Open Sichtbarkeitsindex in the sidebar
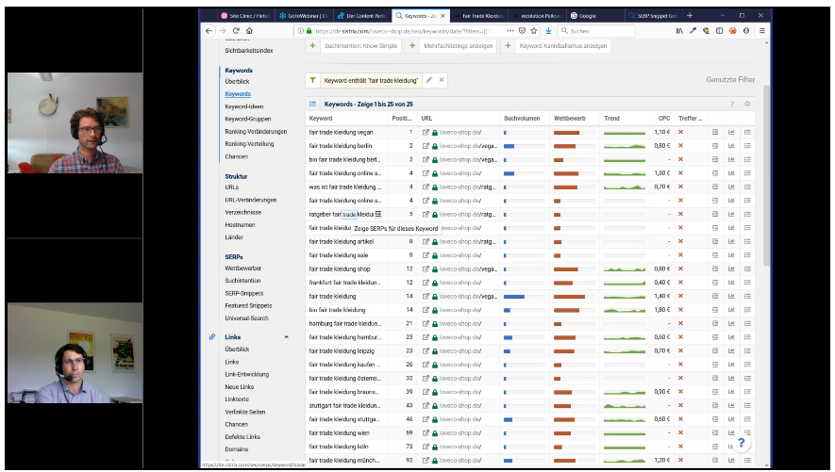 click(249, 51)
